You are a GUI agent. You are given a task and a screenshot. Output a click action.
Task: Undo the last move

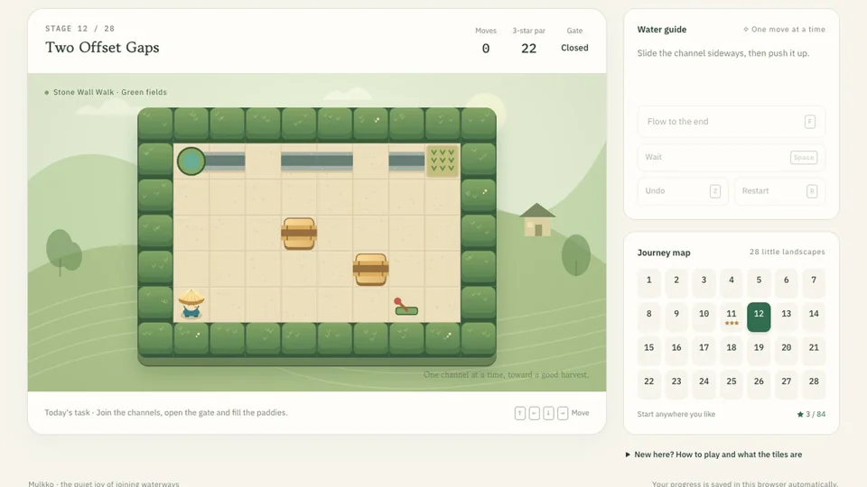click(x=683, y=191)
